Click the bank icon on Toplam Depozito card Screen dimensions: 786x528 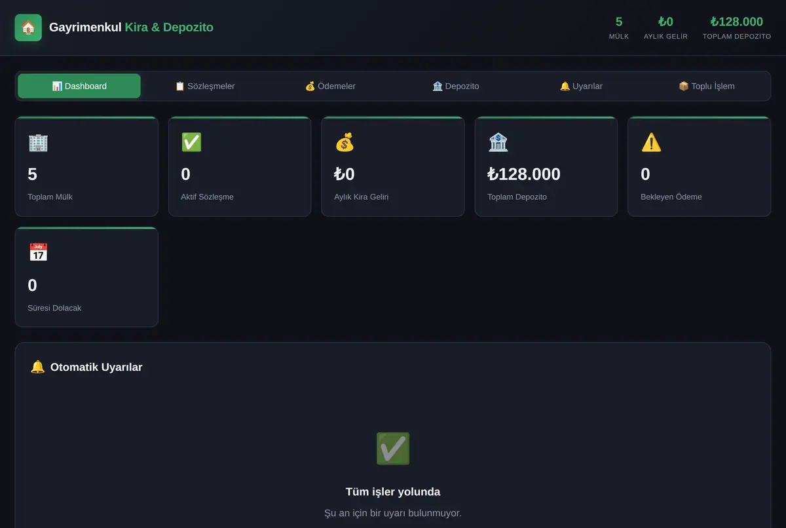pyautogui.click(x=498, y=142)
